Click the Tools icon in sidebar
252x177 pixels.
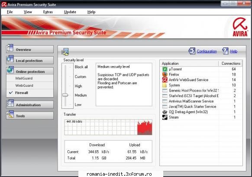[10, 114]
